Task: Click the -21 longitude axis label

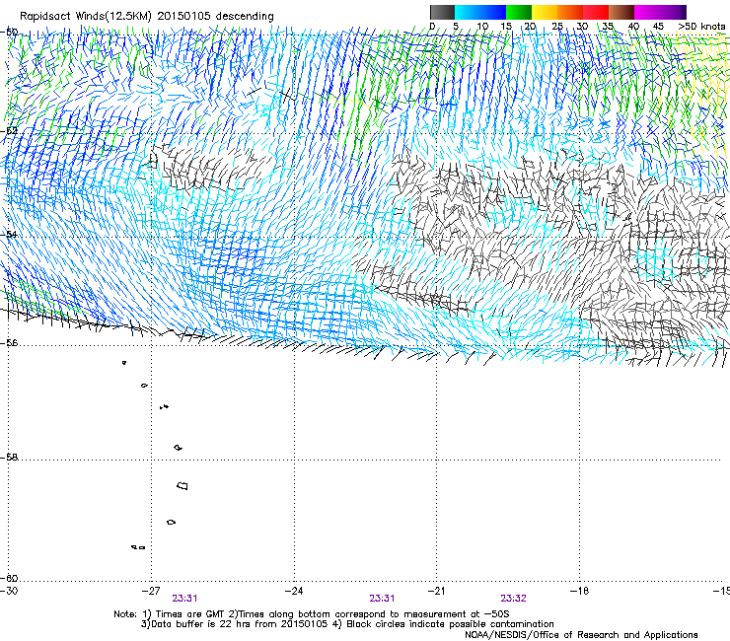Action: click(x=437, y=591)
